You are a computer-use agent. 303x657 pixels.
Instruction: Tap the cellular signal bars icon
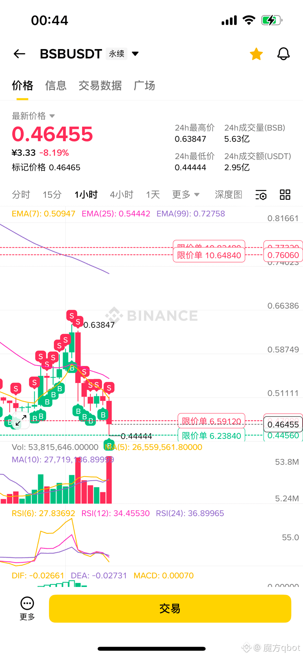(x=229, y=21)
